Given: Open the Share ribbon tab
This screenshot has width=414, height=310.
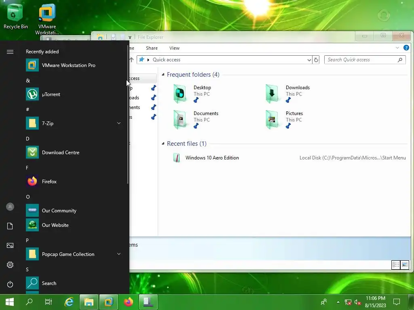Looking at the screenshot, I should 152,48.
